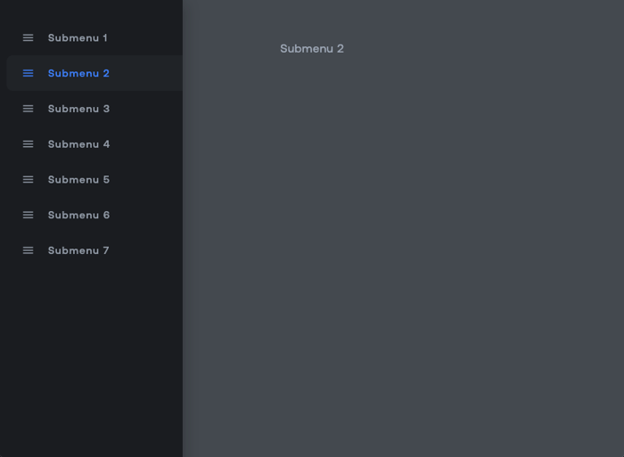624x457 pixels.
Task: Switch to Submenu 3 in the sidebar
Action: pyautogui.click(x=78, y=109)
